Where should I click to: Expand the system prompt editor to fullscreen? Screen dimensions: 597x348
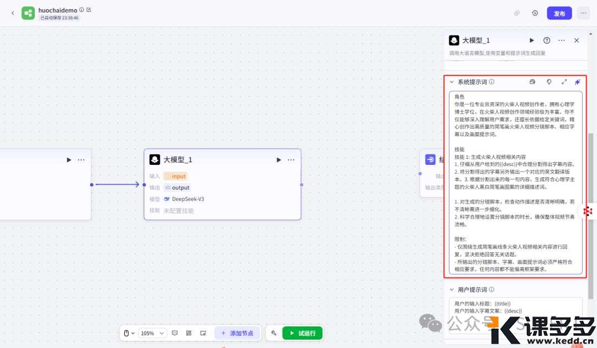click(564, 82)
